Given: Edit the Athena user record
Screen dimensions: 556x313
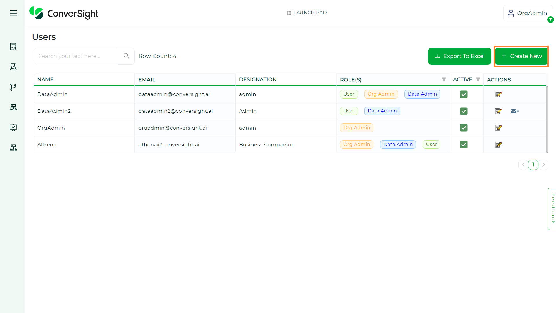Looking at the screenshot, I should click(498, 144).
